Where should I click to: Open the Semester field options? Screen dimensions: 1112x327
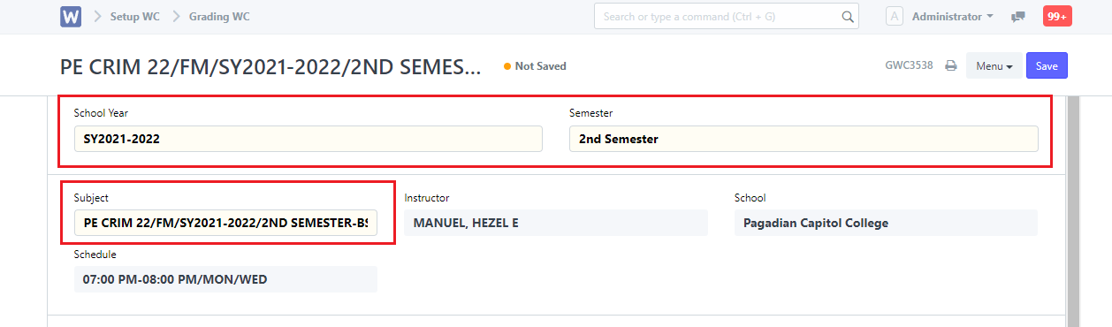point(804,139)
